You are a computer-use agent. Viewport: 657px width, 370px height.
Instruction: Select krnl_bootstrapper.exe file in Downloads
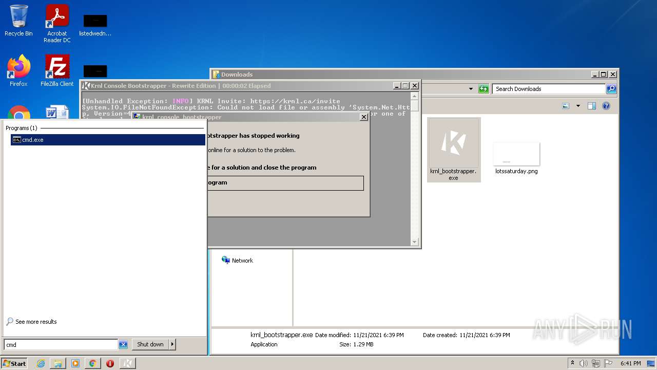454,150
